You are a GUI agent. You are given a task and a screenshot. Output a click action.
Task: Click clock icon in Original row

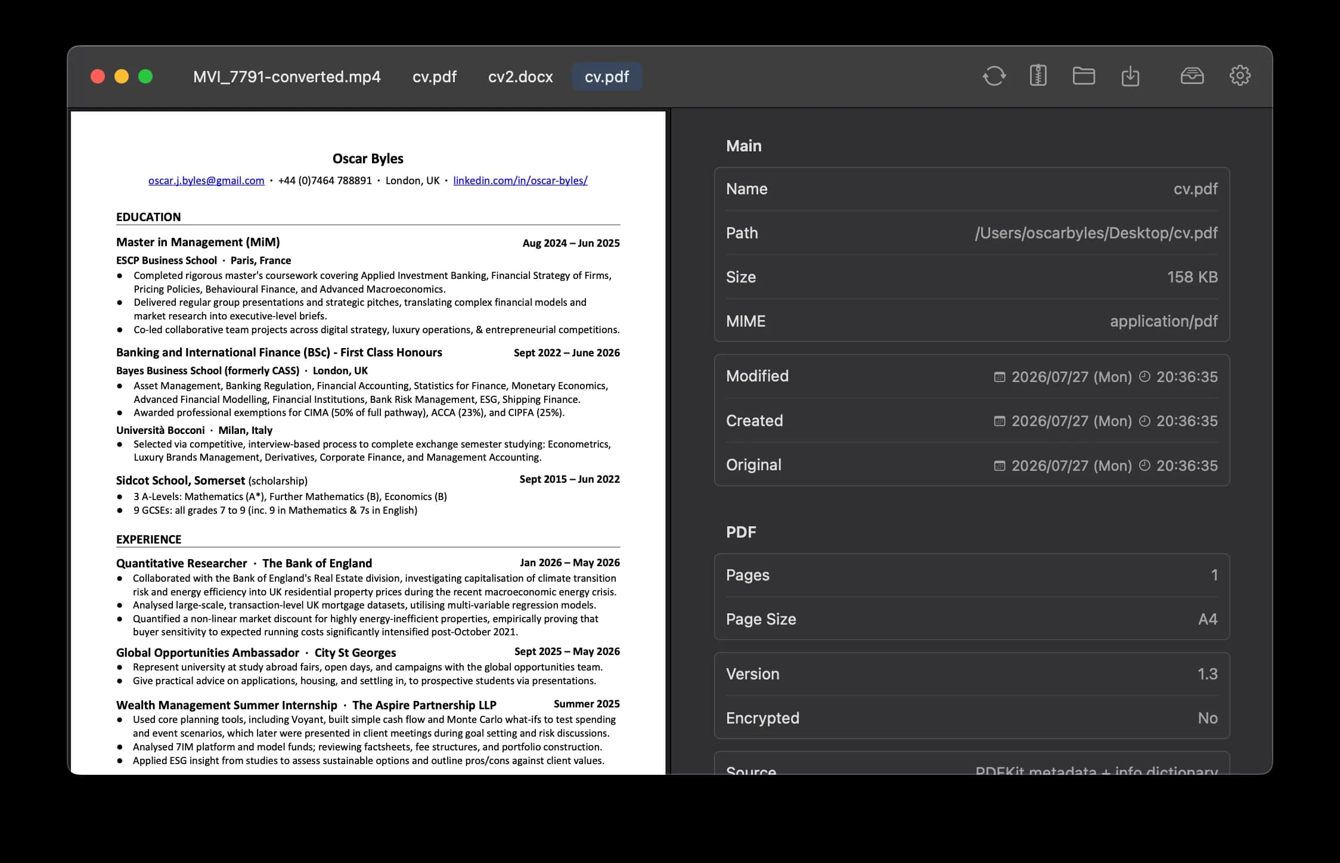pos(1144,465)
